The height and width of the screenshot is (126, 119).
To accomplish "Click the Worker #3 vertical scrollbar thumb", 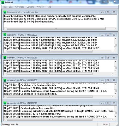I will point(115,91).
